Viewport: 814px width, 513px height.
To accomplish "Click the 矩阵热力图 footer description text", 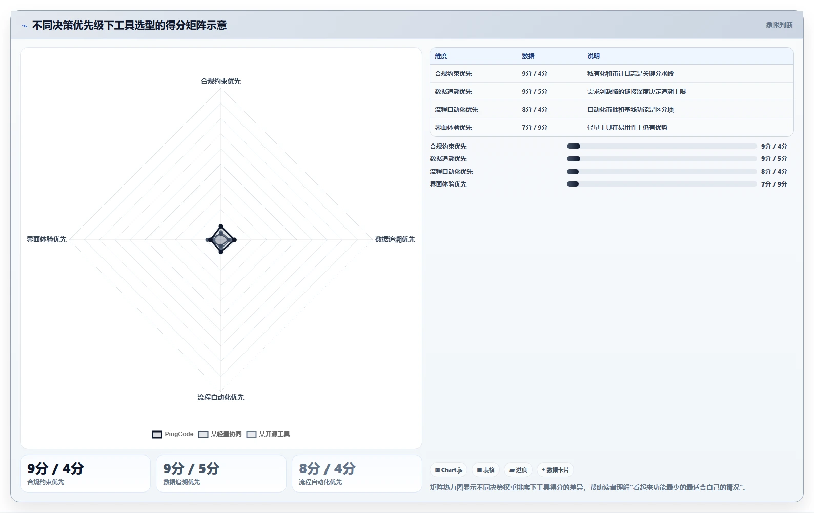I will coord(587,487).
